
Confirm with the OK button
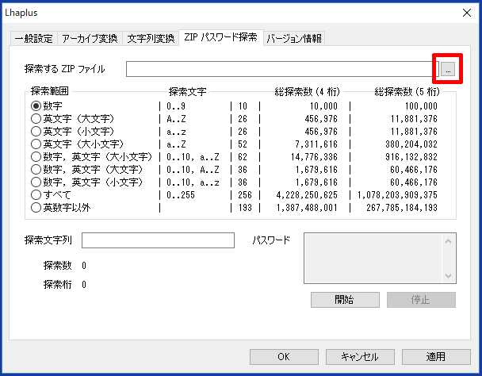284,357
